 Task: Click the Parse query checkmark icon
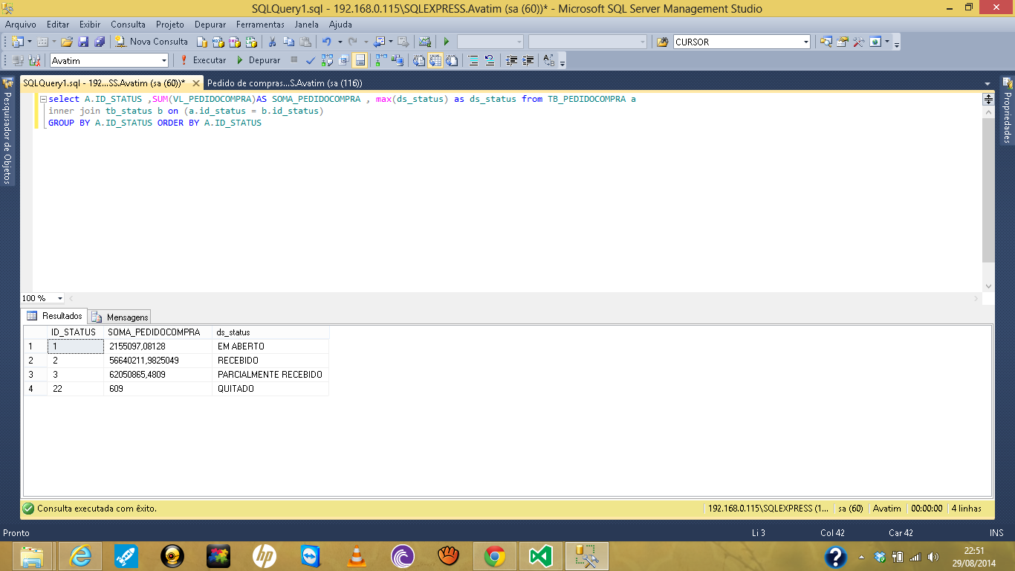(310, 60)
